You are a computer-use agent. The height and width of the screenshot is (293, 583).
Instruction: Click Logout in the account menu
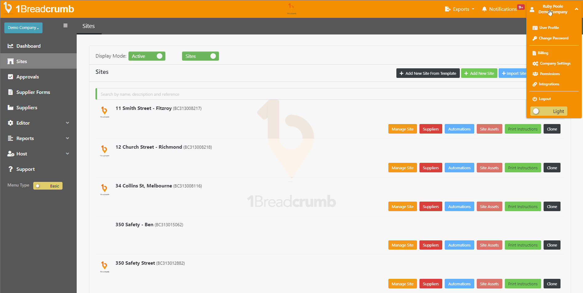click(545, 98)
